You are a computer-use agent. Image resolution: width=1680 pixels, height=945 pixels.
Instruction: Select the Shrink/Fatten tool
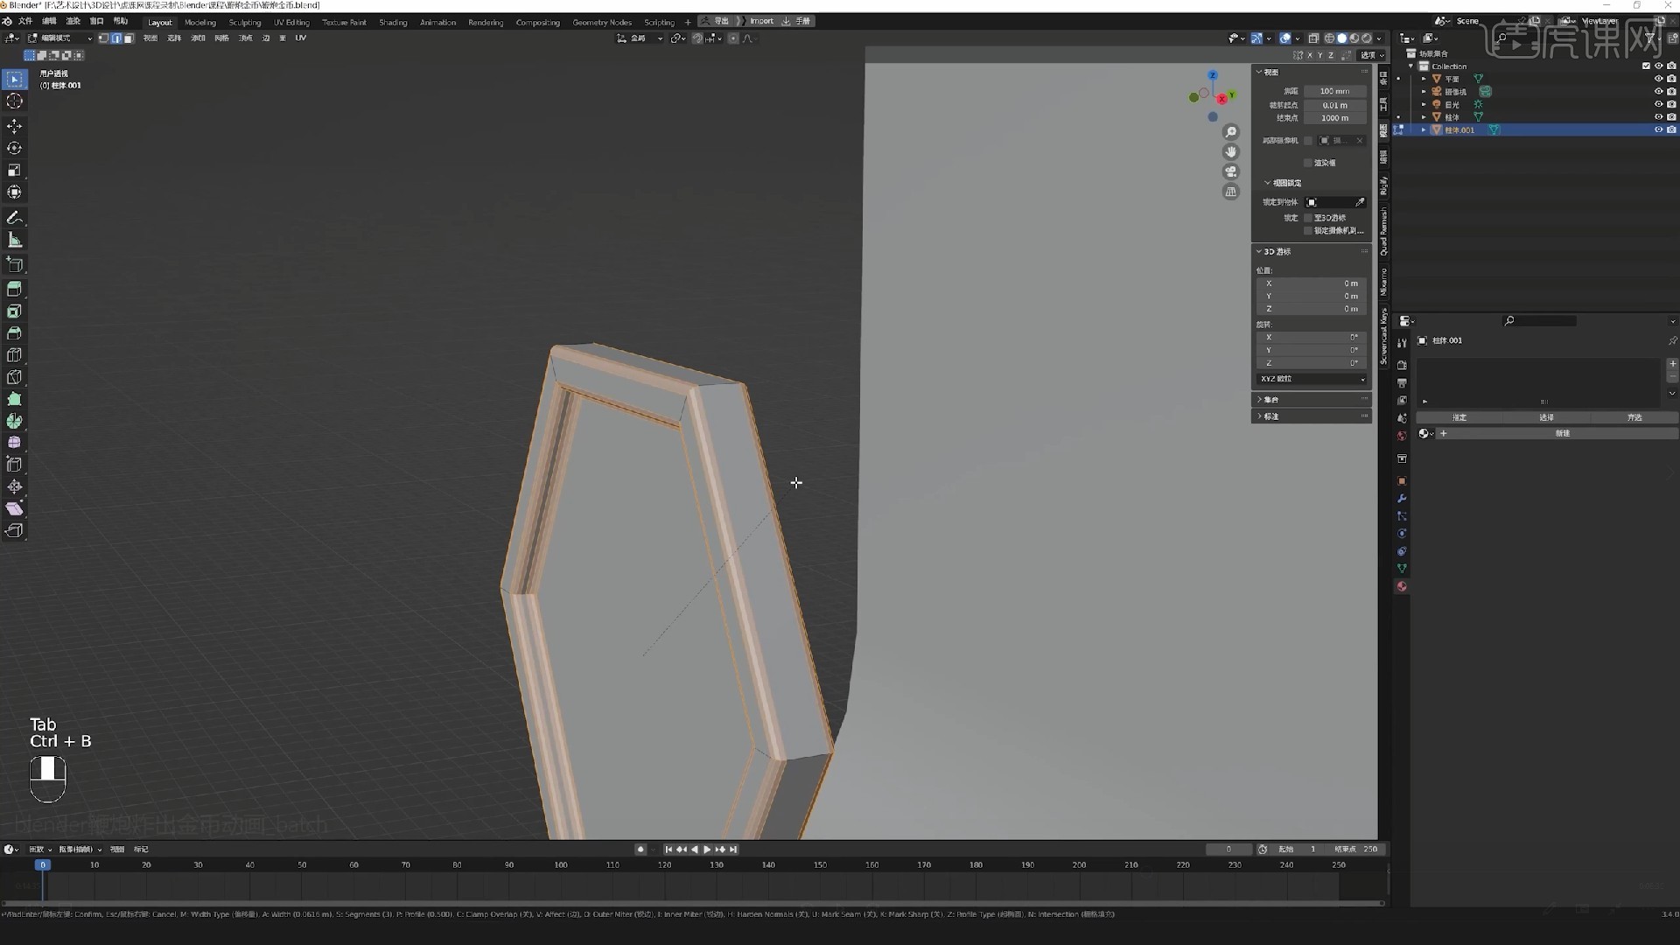(x=15, y=486)
